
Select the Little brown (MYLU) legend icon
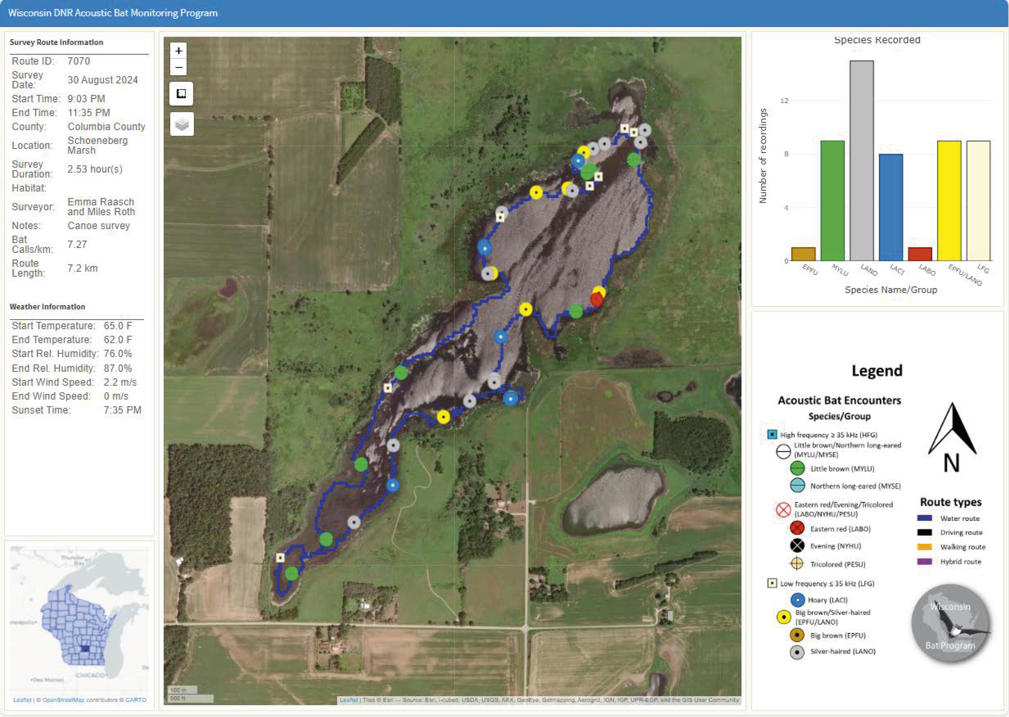point(797,468)
